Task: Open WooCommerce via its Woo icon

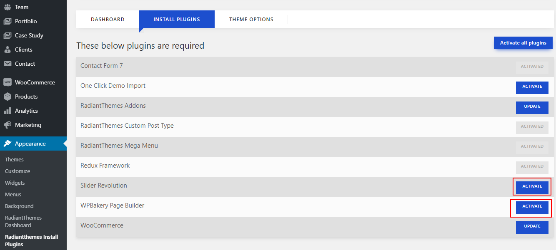Action: [x=8, y=82]
